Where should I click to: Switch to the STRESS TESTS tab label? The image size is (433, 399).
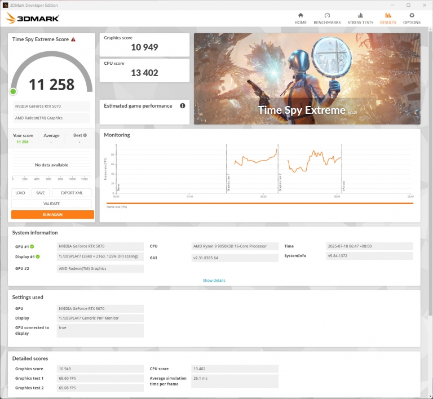coord(360,23)
